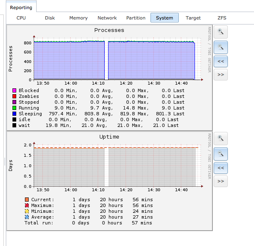Select the System reporting tab

tap(165, 18)
